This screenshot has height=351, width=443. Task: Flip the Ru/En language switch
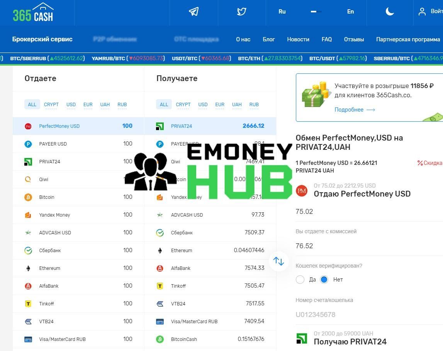pos(316,12)
